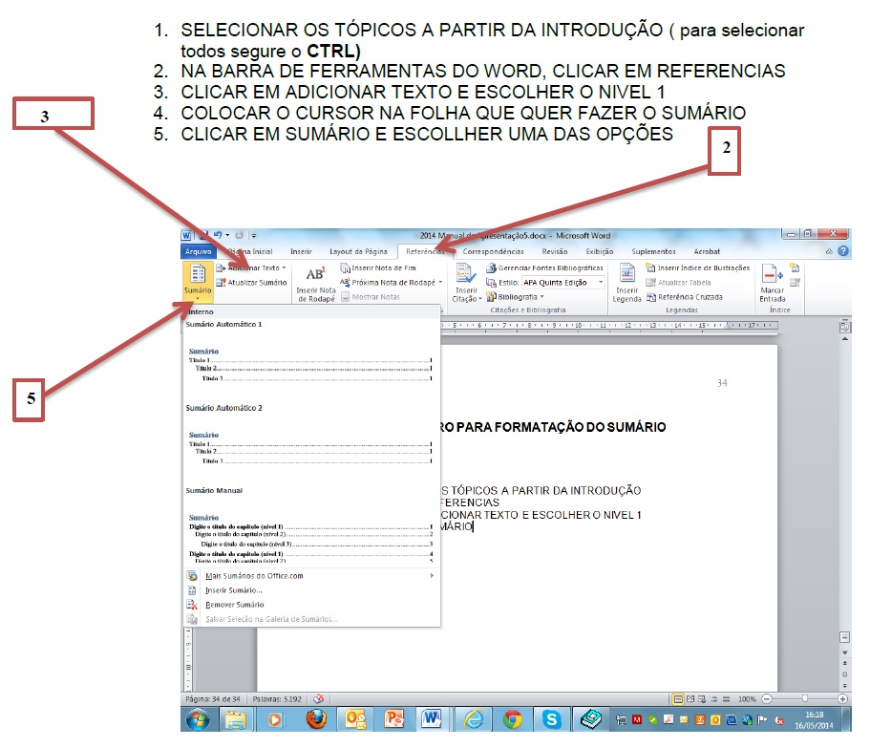
Task: Open Firefox from the taskbar
Action: [x=317, y=719]
